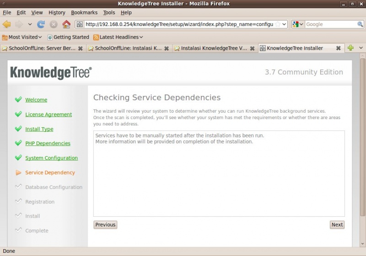
Task: Close the KnowledgeTree Installer tab
Action: 339,48
